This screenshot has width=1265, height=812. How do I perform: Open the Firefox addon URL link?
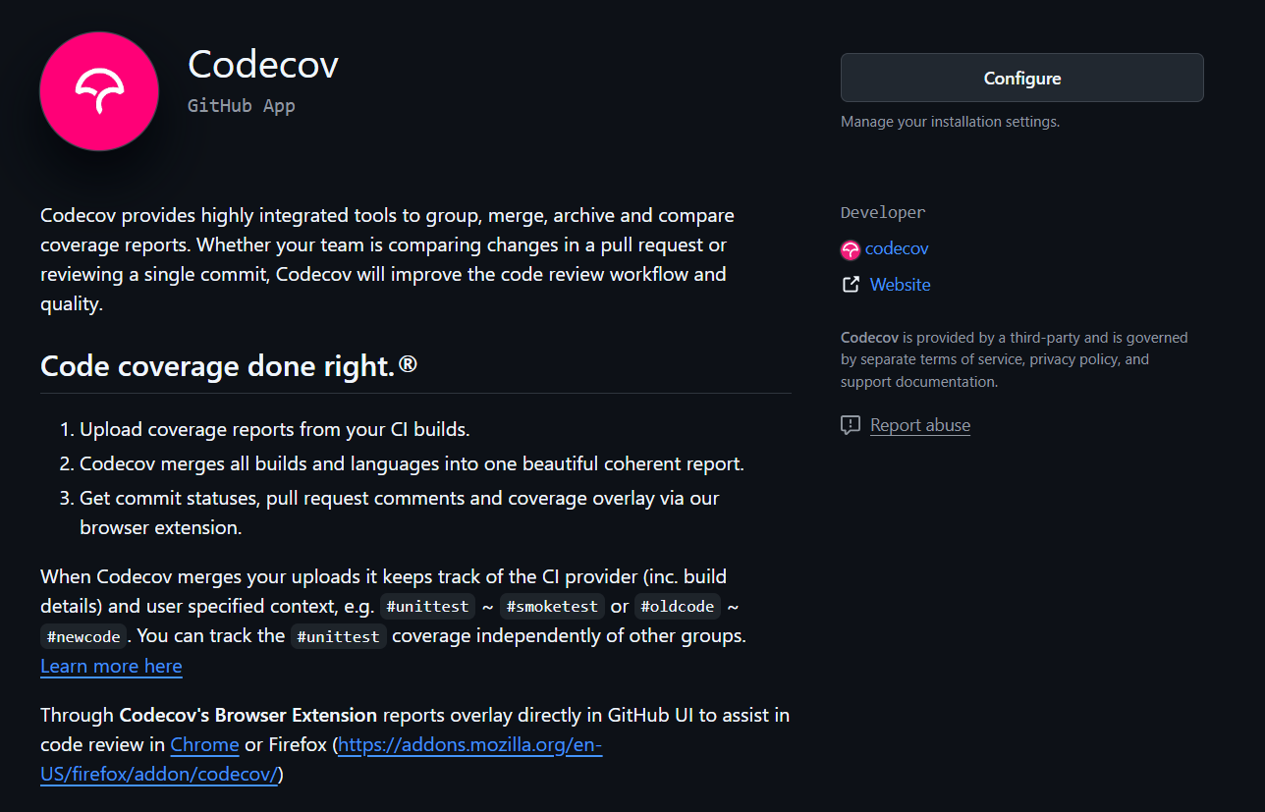click(469, 744)
